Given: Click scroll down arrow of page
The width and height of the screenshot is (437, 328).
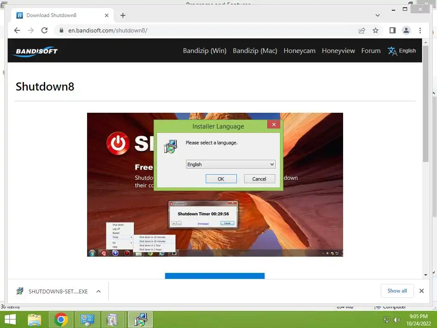Looking at the screenshot, I should 425,275.
